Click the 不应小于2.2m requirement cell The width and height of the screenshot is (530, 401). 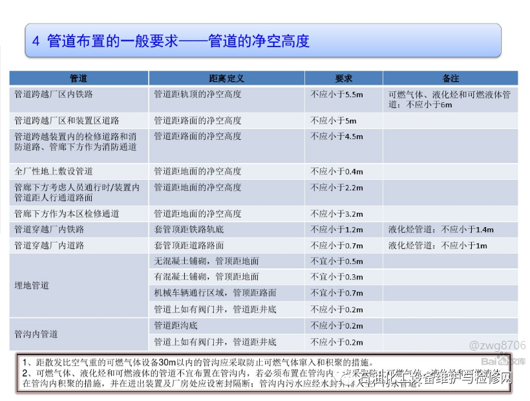click(337, 188)
